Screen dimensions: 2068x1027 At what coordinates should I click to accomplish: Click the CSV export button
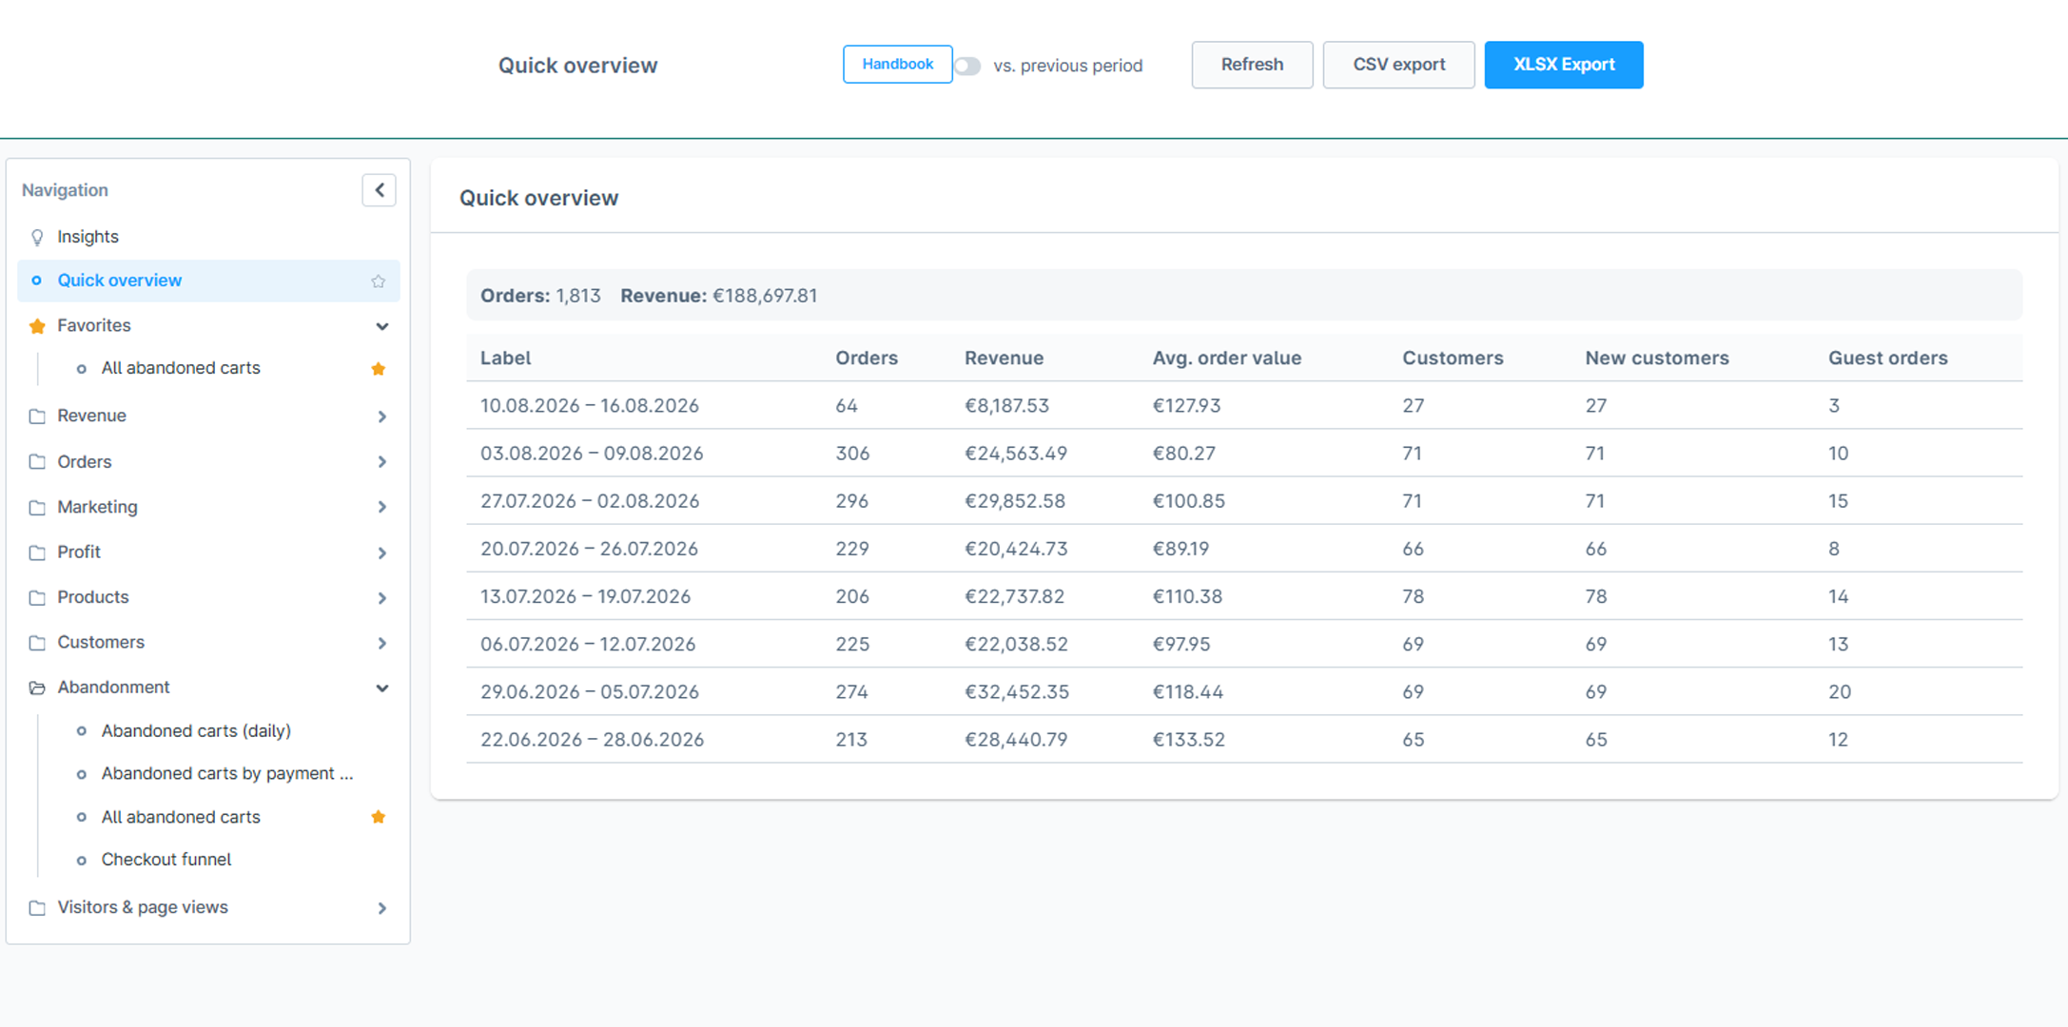pos(1398,65)
